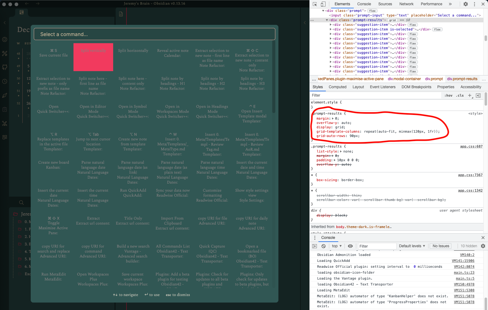Toggle computed styles sidebar icon
Image resolution: width=488 pixels, height=310 pixels.
(478, 95)
